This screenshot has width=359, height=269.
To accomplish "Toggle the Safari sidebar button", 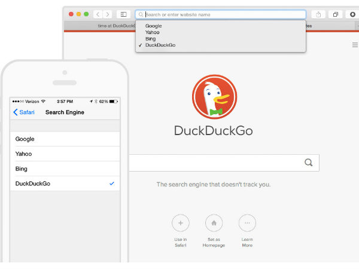I will (x=124, y=14).
